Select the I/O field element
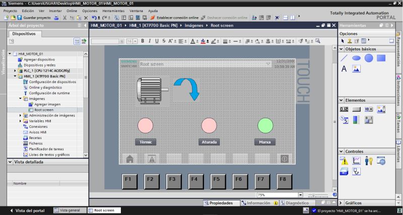 [x=344, y=109]
